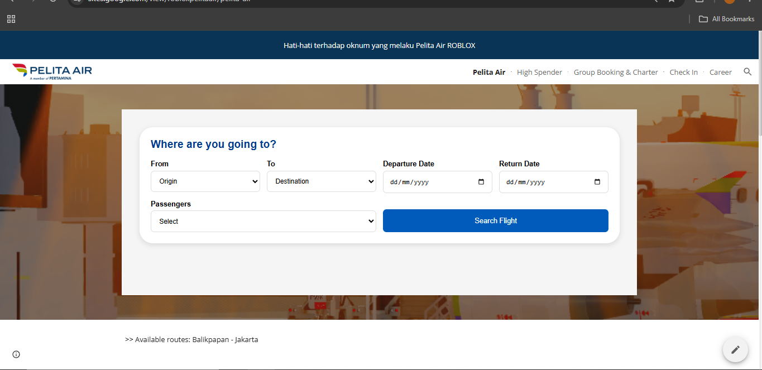Open the site search magnifier icon
762x370 pixels.
pyautogui.click(x=747, y=72)
